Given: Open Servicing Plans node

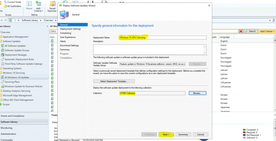Looking at the screenshot, I should tap(12, 82).
